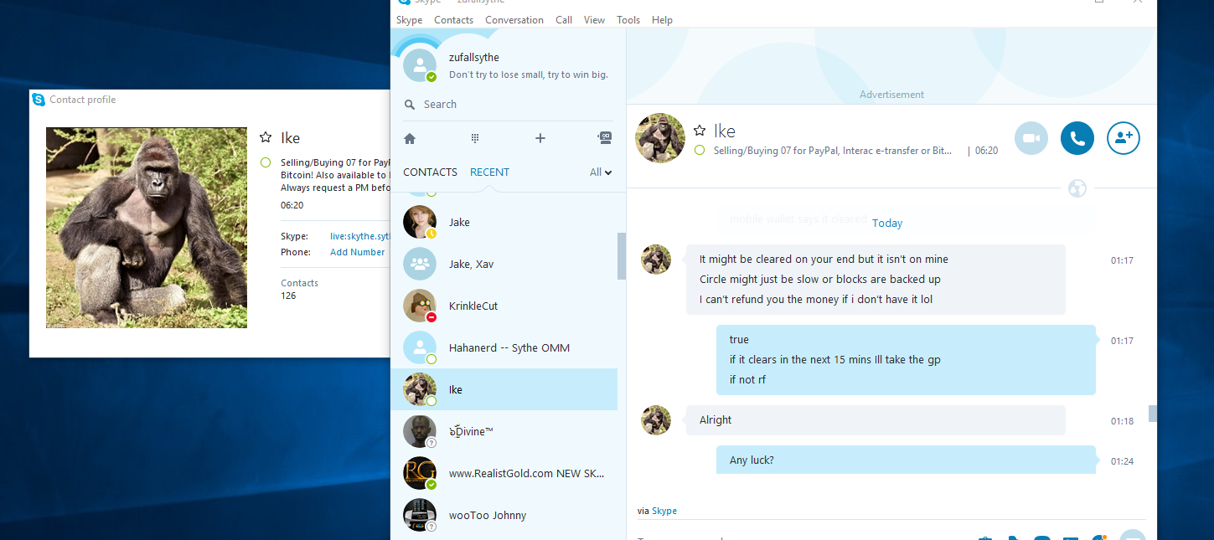Add people to this conversation
The width and height of the screenshot is (1214, 540).
pyautogui.click(x=1124, y=138)
